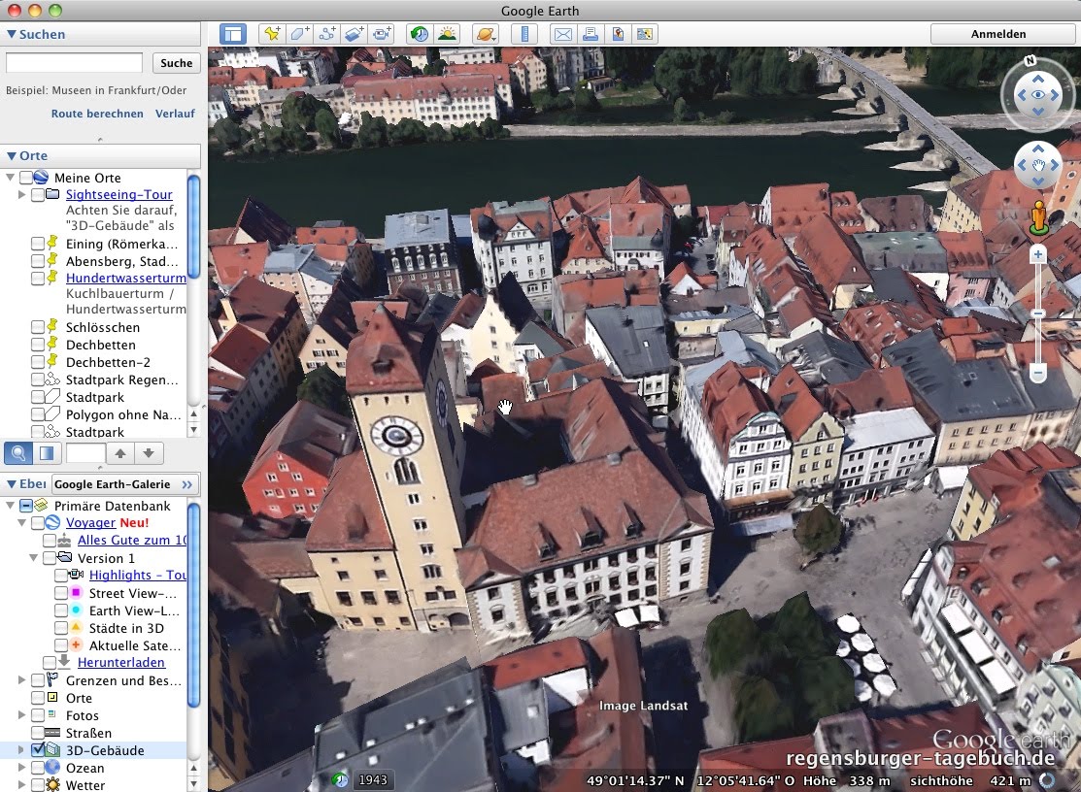Add a placemark with the pushpin tool
1081x792 pixels.
point(272,34)
